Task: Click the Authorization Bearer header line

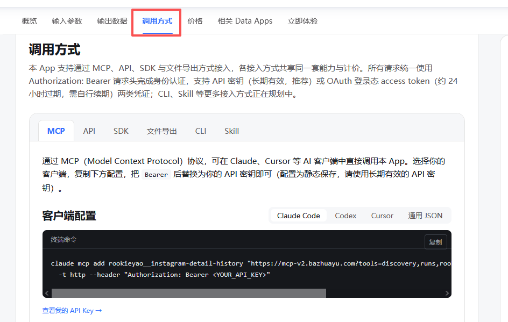Action: point(164,275)
